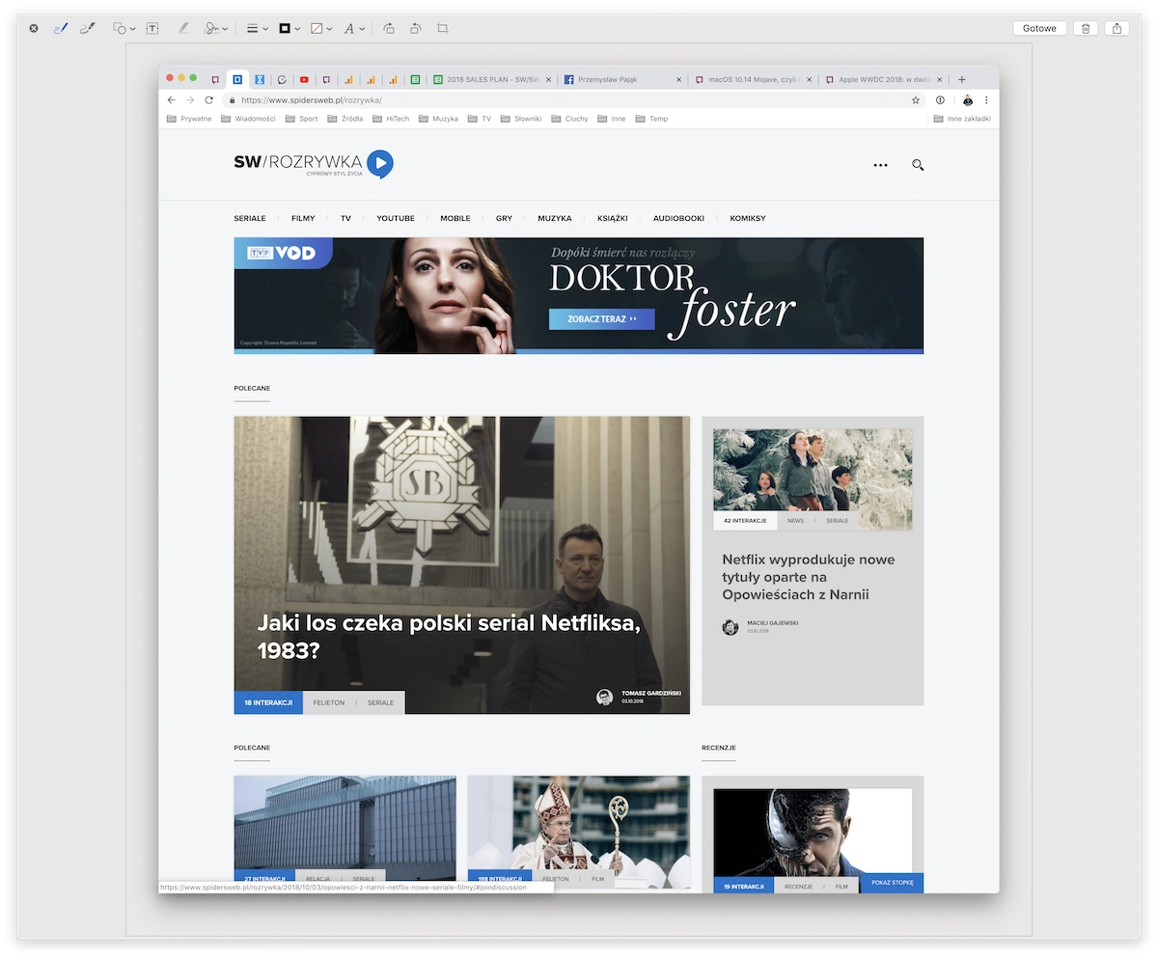Click the TV VOD banner logo
This screenshot has width=1158, height=959.
(x=282, y=253)
